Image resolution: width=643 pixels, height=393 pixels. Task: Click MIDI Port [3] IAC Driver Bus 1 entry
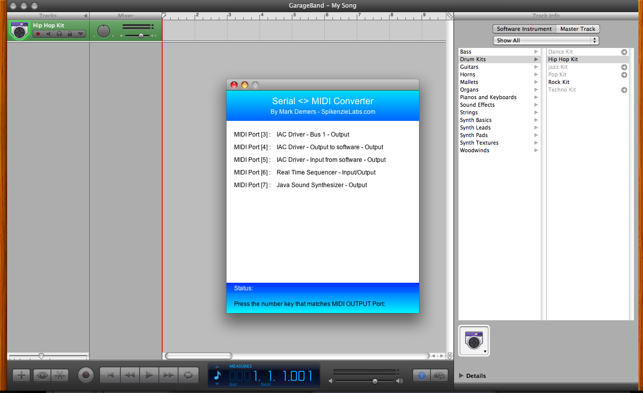coord(291,135)
